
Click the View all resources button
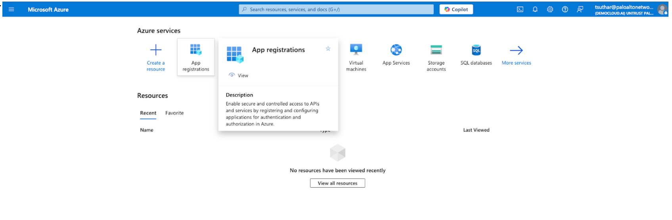click(x=337, y=183)
